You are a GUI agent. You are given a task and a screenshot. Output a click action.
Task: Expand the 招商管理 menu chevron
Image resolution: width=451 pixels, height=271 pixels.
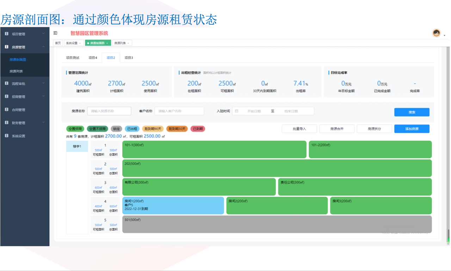pyautogui.click(x=43, y=96)
